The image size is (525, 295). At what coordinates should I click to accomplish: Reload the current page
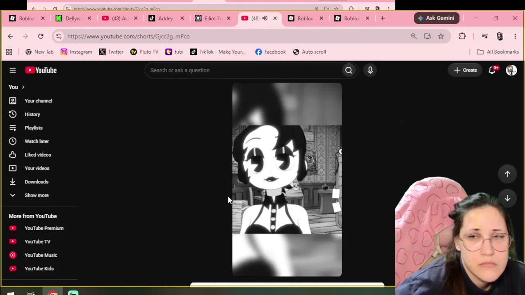pyautogui.click(x=41, y=36)
